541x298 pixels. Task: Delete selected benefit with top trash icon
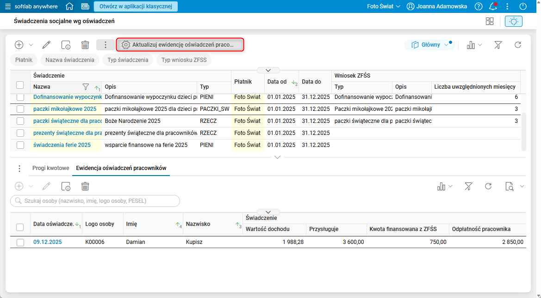(85, 45)
